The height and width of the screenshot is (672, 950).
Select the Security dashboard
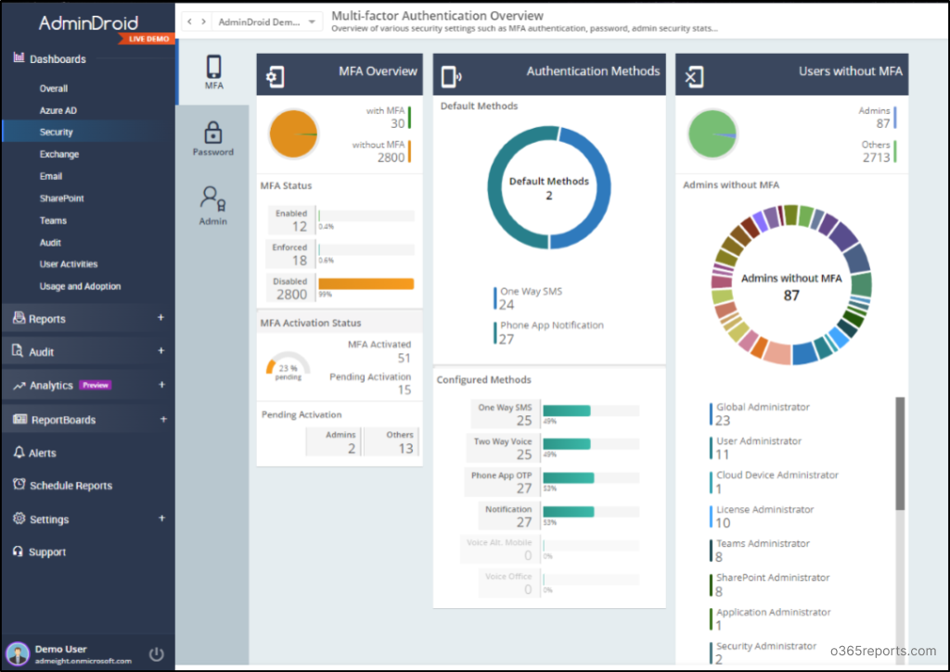click(57, 132)
